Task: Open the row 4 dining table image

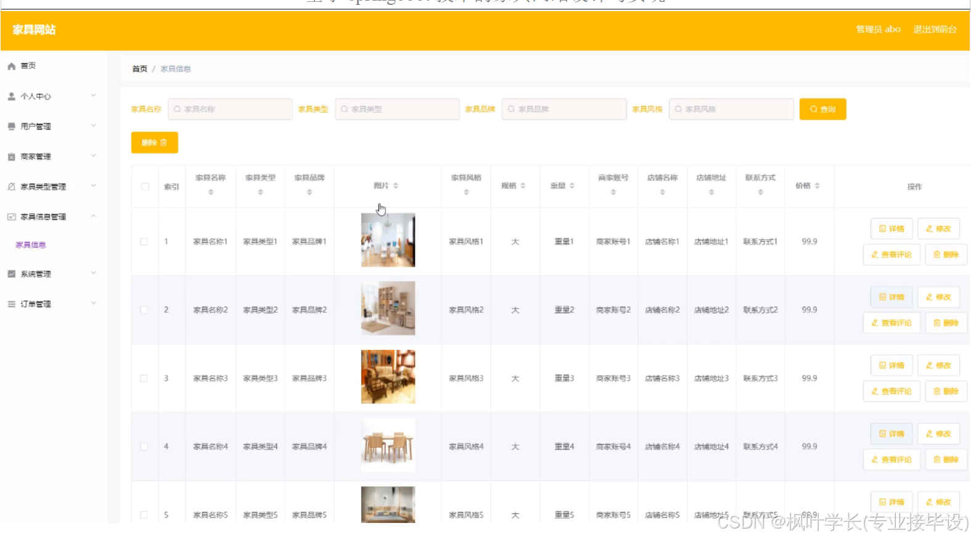Action: (x=388, y=445)
